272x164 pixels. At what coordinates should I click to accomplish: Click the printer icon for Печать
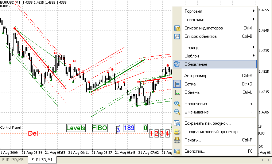[177, 140]
